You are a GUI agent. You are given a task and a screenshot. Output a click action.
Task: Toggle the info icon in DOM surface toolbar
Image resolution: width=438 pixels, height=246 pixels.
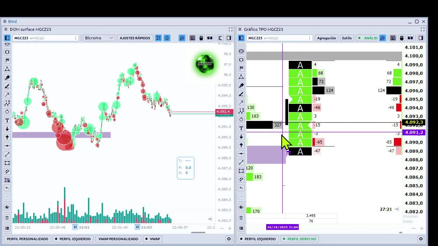(x=167, y=38)
